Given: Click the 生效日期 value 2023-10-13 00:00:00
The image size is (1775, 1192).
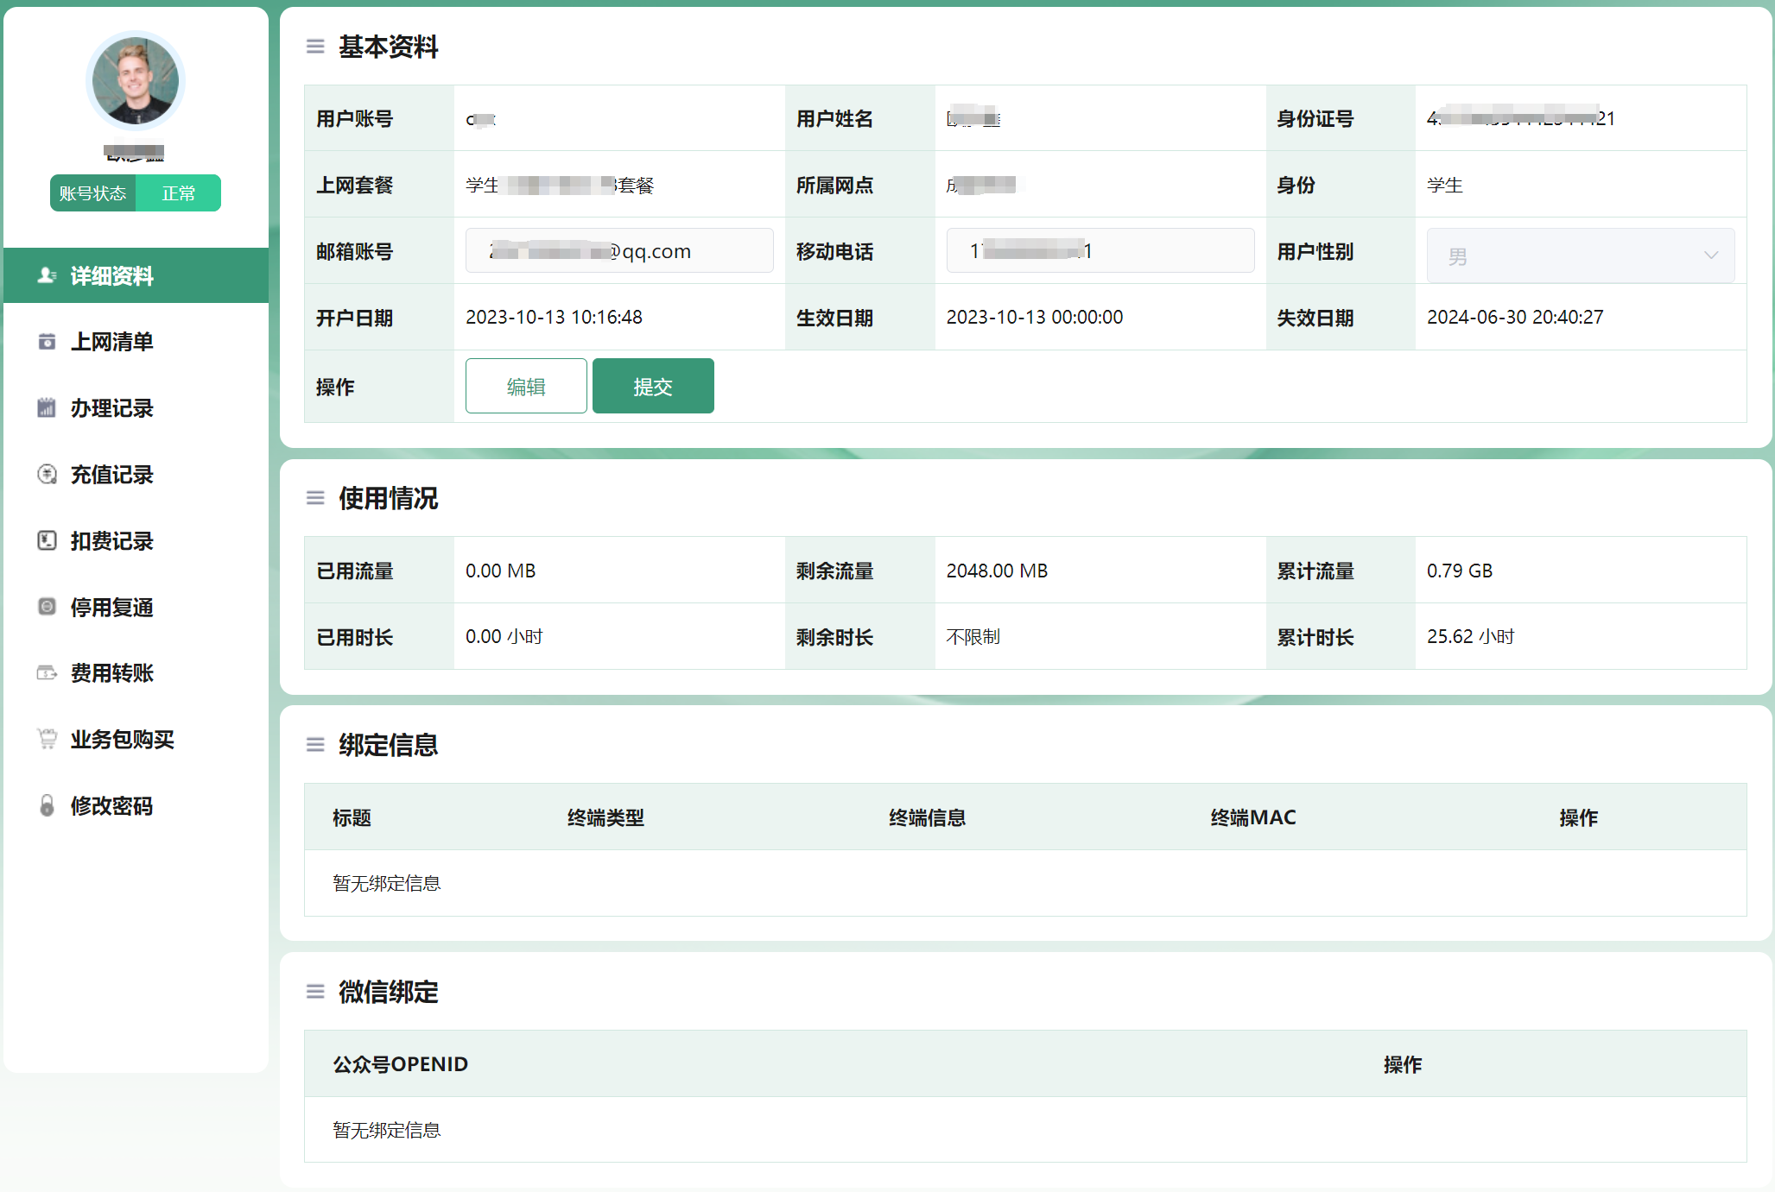Looking at the screenshot, I should pos(1035,318).
